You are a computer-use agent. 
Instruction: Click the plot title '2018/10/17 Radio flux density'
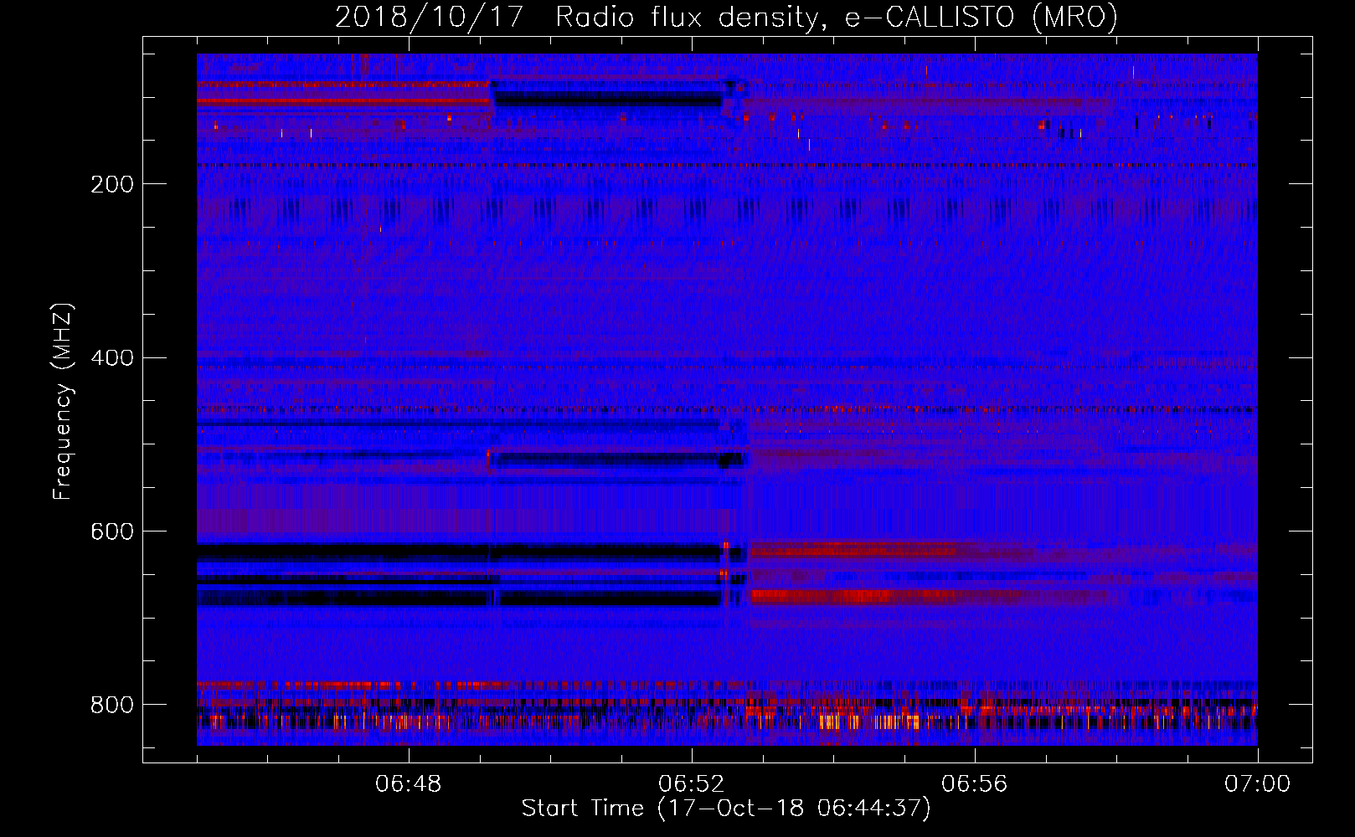(x=726, y=17)
